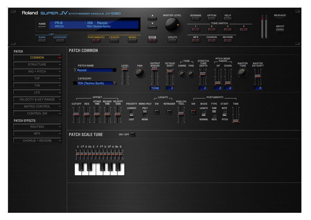Screen dimensions: 311x220
Task: Click the Patch Name field showing Rezoid
Action: [95, 70]
